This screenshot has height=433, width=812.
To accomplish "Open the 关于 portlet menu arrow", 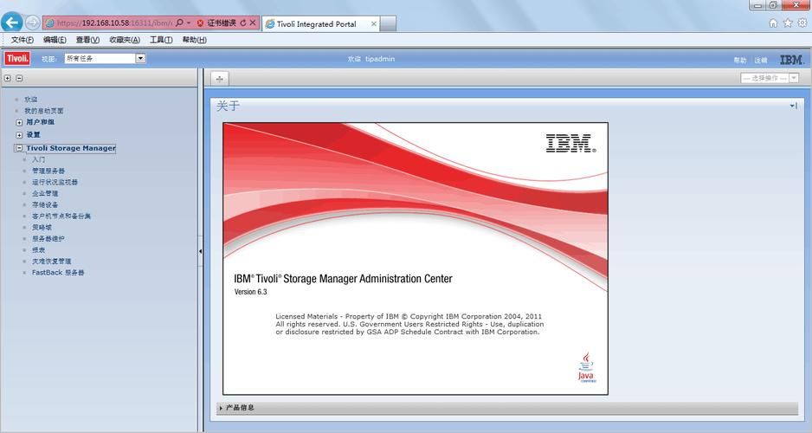I will pyautogui.click(x=793, y=106).
